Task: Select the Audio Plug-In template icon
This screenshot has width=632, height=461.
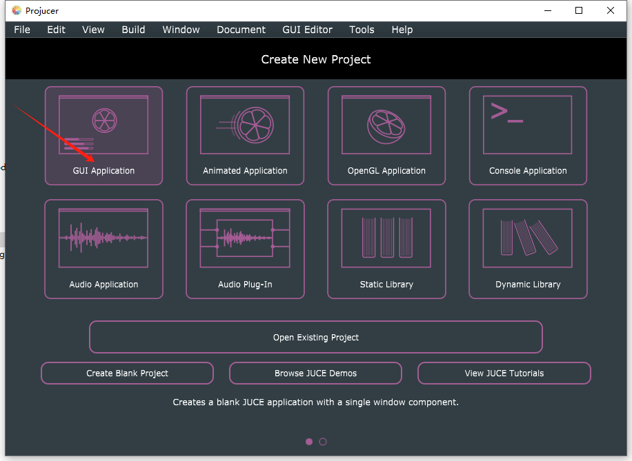Action: click(x=245, y=238)
